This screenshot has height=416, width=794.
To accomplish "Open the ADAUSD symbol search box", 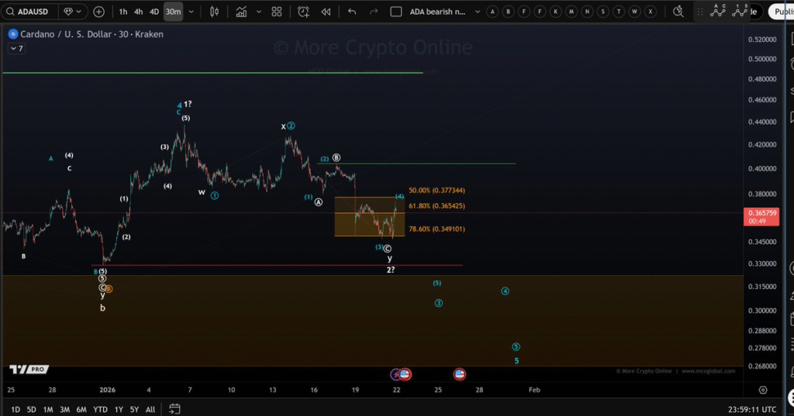I will pyautogui.click(x=31, y=12).
